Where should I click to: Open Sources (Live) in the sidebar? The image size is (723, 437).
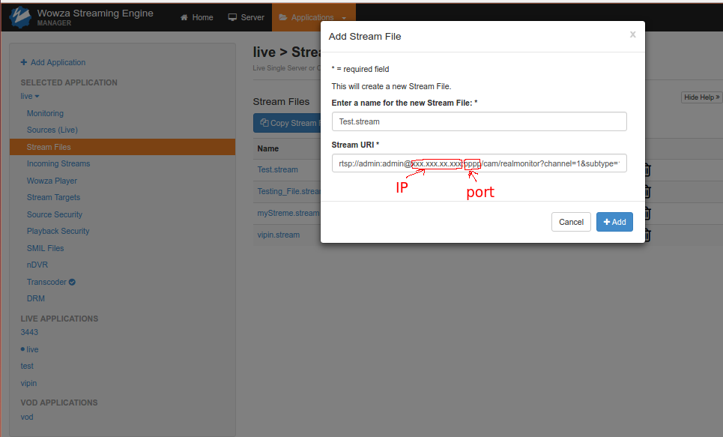click(x=52, y=130)
